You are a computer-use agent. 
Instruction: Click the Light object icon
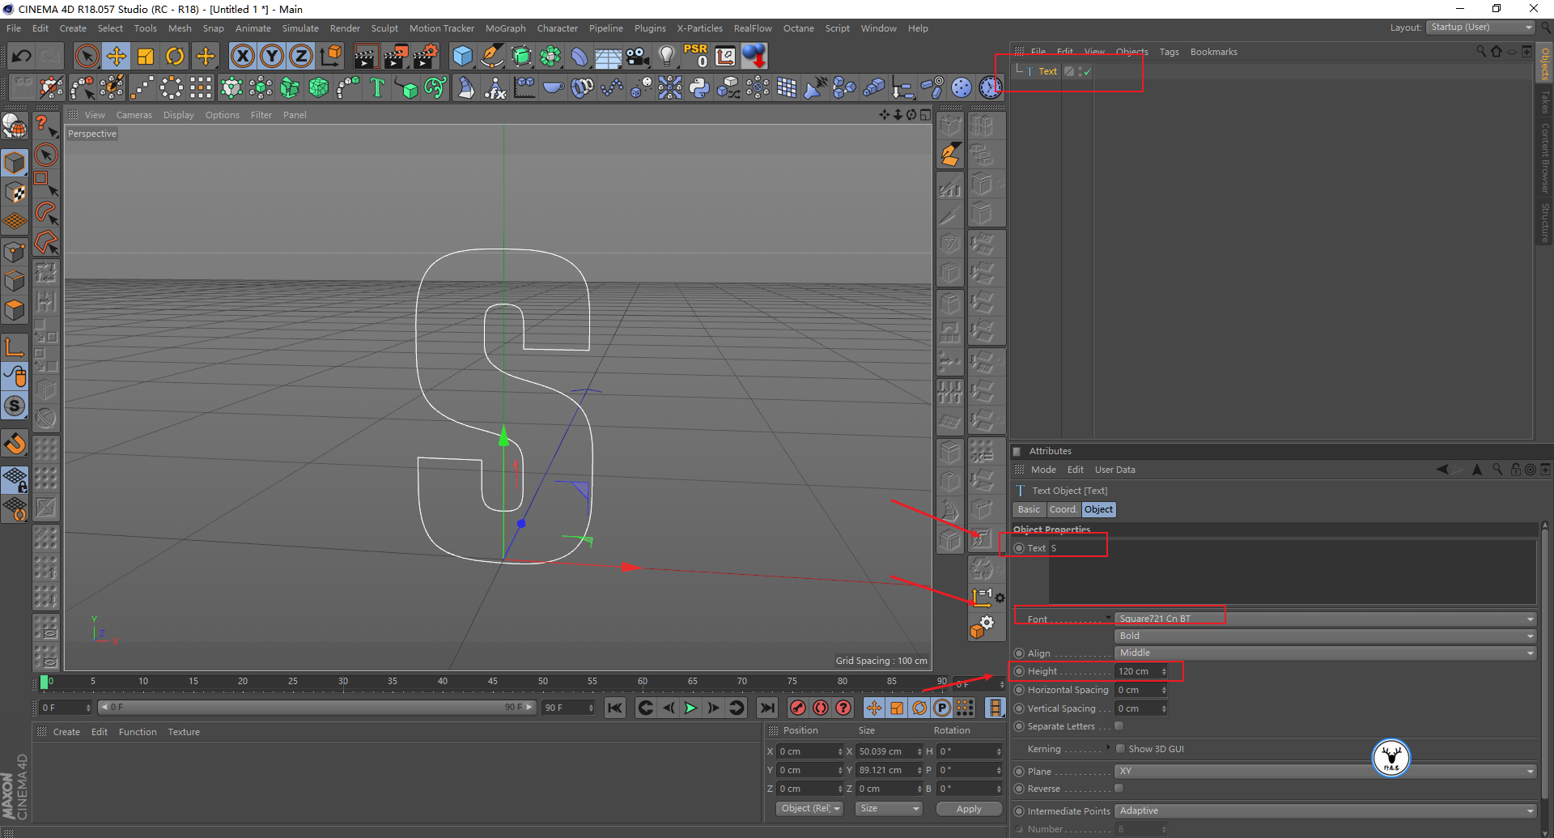click(666, 56)
